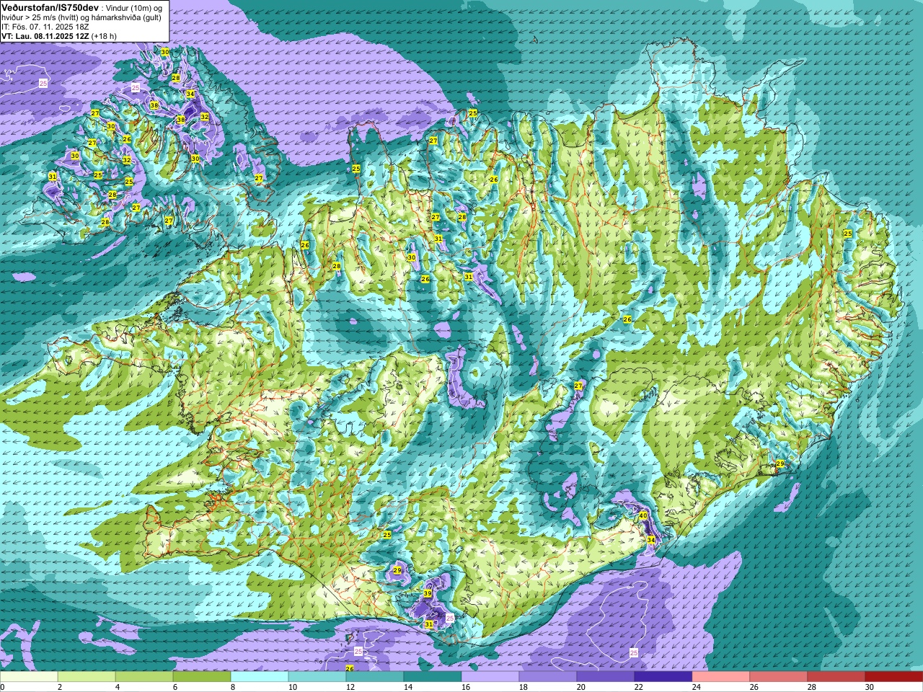Click the legend scale value 0
923x692 pixels.
tap(3, 687)
